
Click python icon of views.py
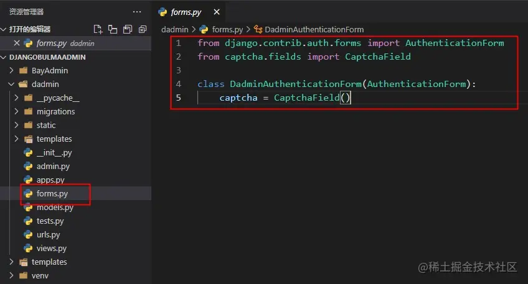click(x=28, y=249)
